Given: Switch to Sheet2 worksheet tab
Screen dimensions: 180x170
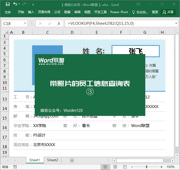Looking at the screenshot, I should (x=52, y=160).
